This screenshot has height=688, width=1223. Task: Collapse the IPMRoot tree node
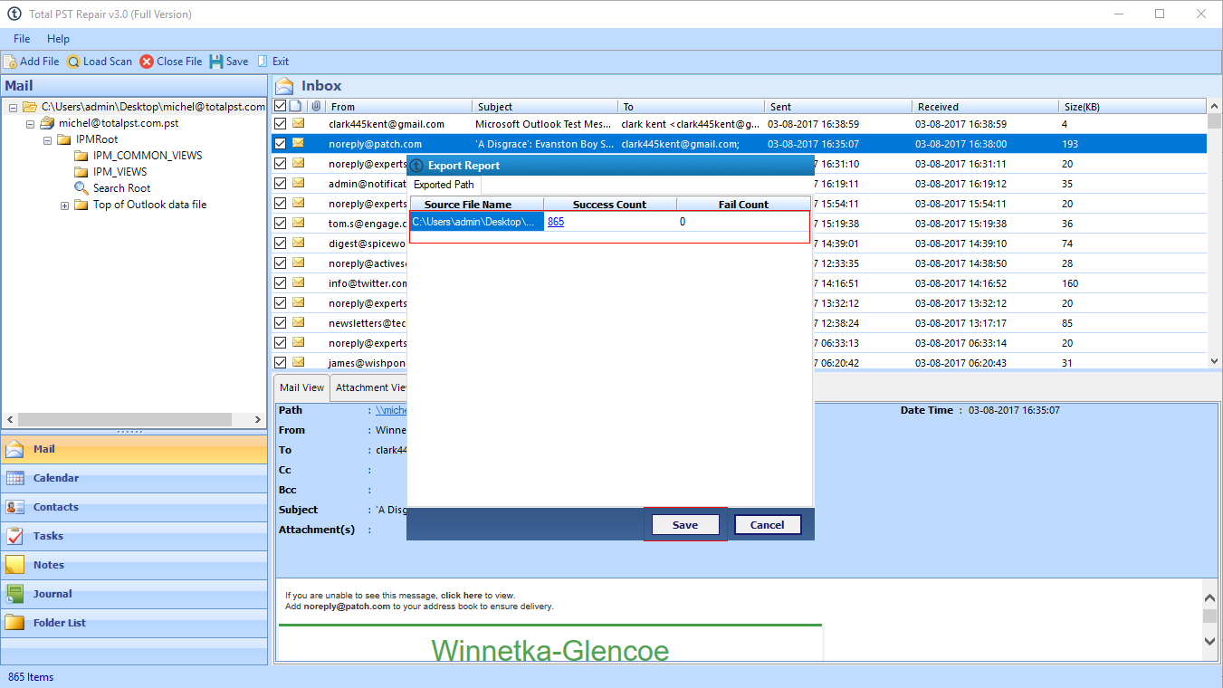tap(47, 140)
